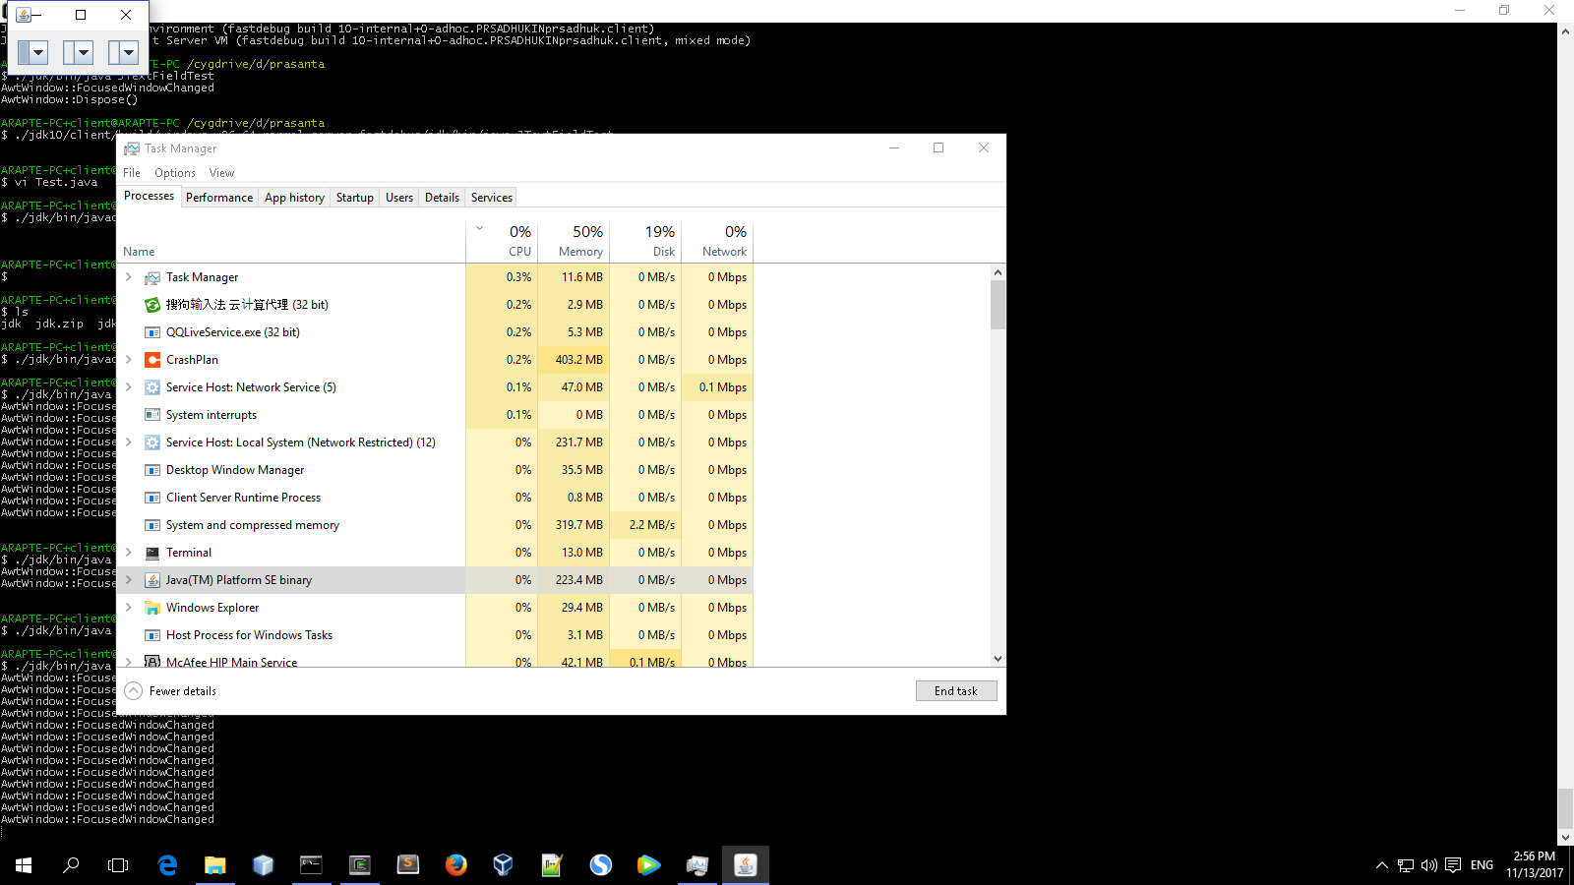Open Command Prompt from the taskbar
Image resolution: width=1574 pixels, height=885 pixels.
pos(311,865)
